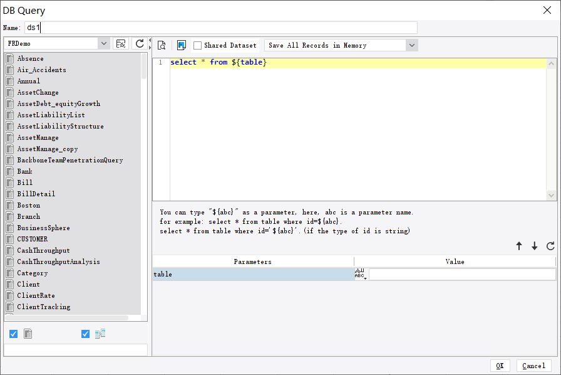Screen dimensions: 561x375
Task: Toggle the show views checkbox
Action: pyautogui.click(x=86, y=334)
